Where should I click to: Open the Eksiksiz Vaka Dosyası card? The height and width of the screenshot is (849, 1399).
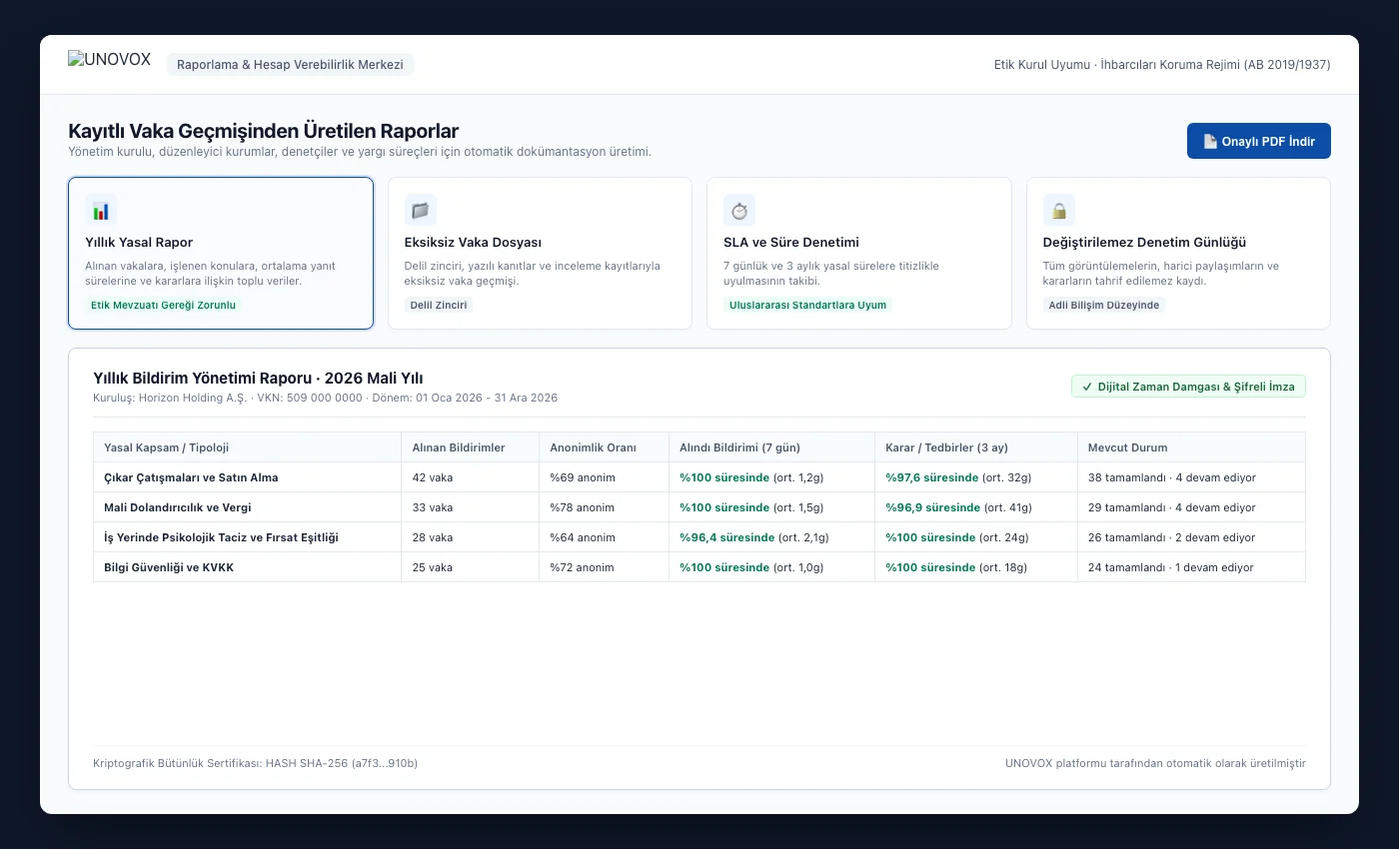[540, 253]
